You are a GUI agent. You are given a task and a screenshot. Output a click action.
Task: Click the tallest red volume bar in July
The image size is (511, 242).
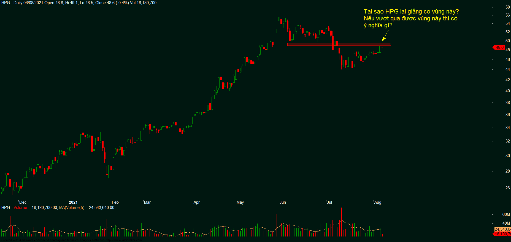point(341,222)
